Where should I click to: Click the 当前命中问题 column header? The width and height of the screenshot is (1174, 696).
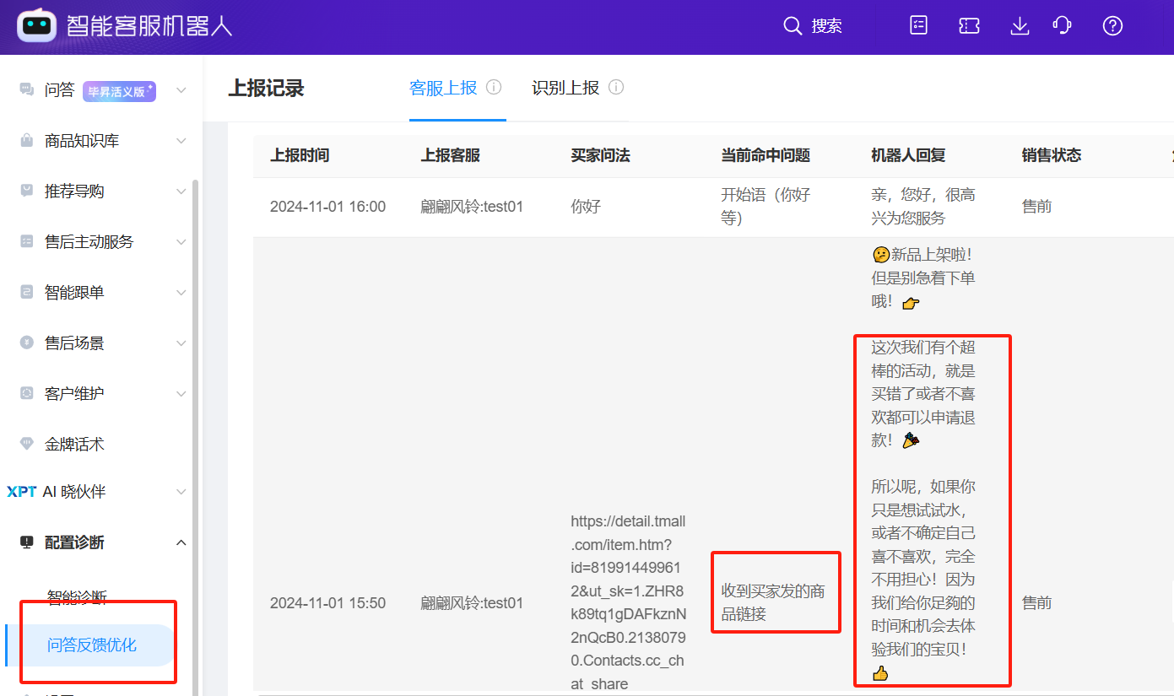[766, 155]
